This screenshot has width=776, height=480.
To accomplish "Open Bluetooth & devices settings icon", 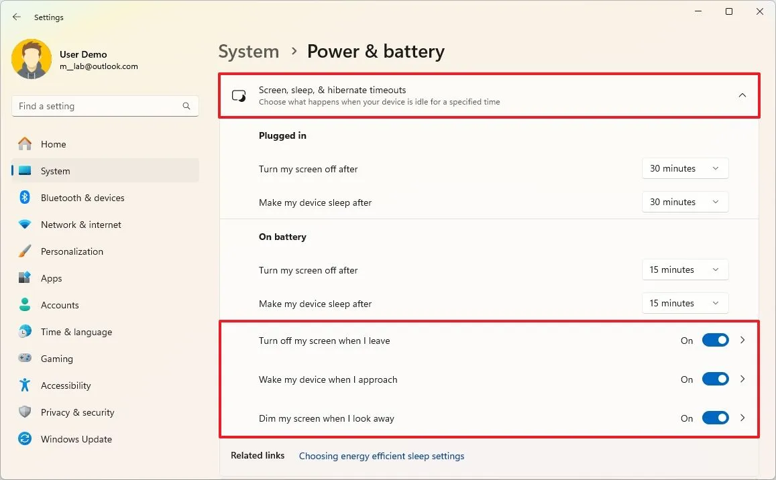I will (25, 198).
